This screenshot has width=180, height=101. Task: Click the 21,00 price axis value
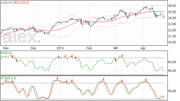point(172,36)
